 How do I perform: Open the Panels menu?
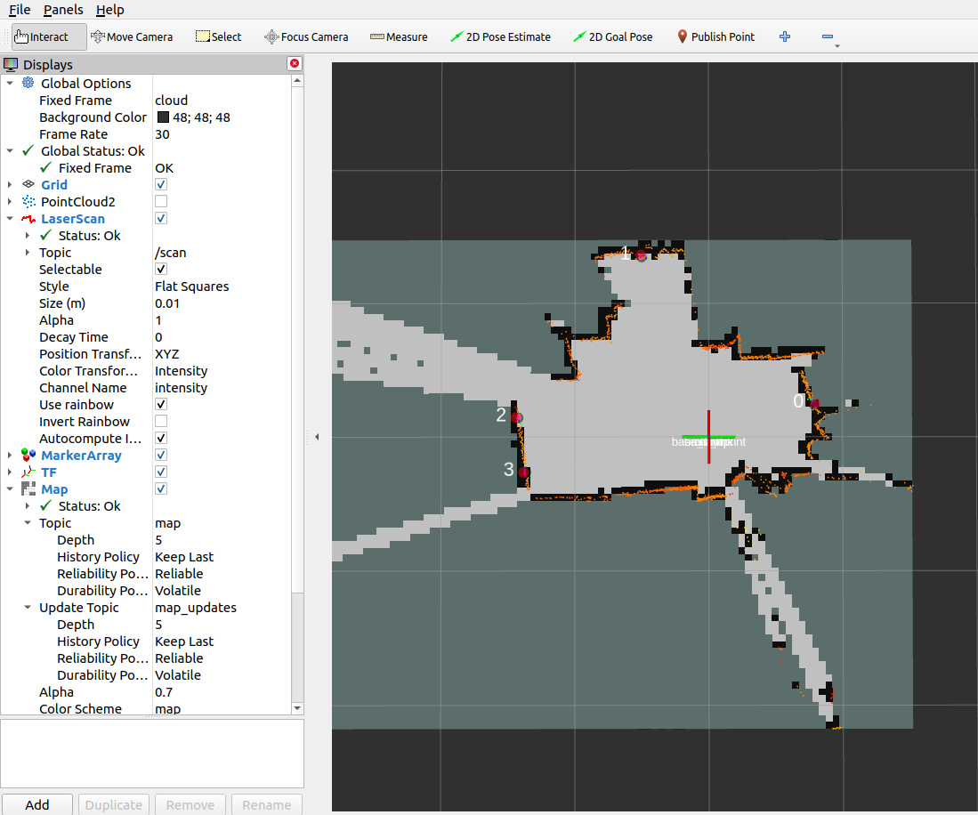(x=62, y=10)
